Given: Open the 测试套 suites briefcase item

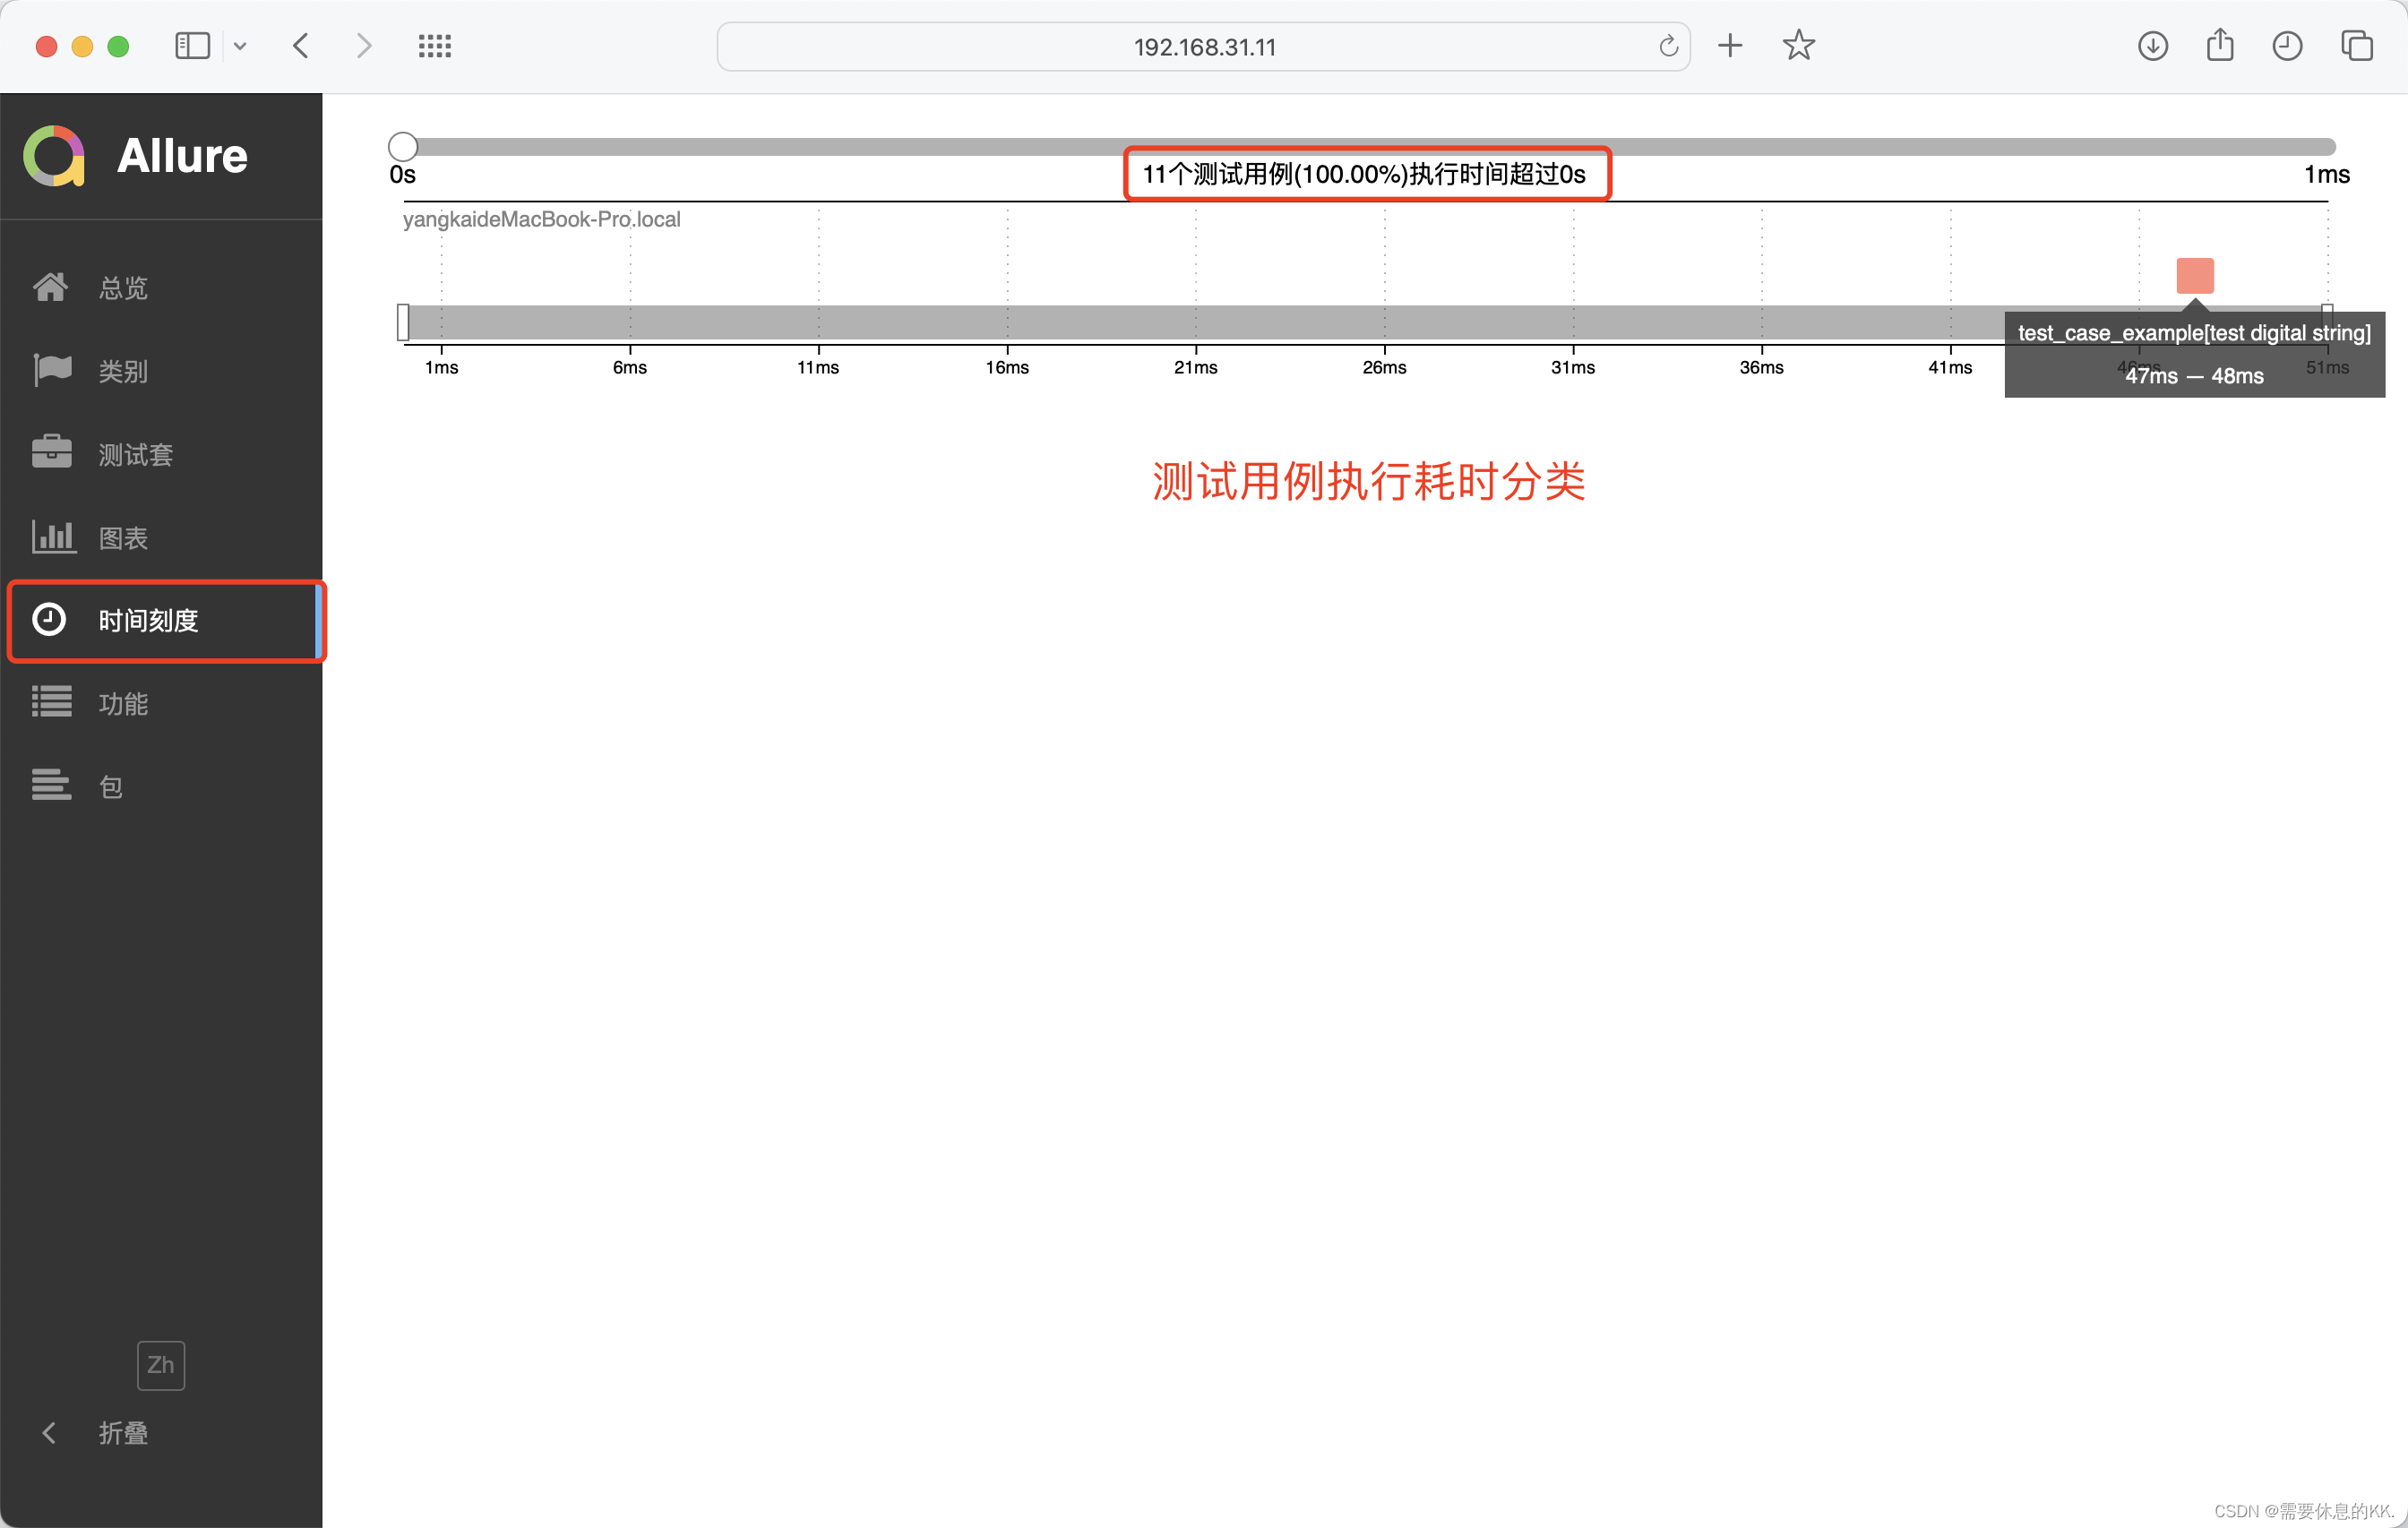Looking at the screenshot, I should click(x=135, y=455).
